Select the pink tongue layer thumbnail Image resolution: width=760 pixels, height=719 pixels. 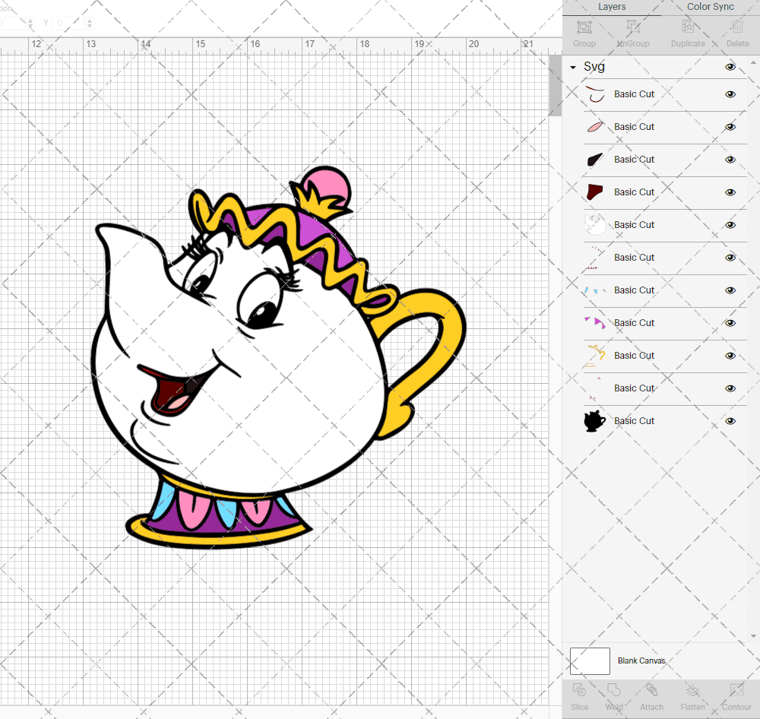tap(595, 126)
